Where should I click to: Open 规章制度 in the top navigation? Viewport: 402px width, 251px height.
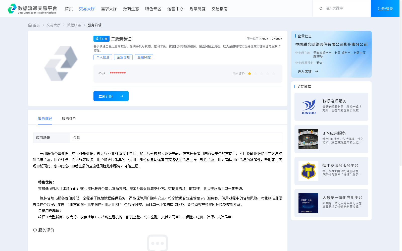[x=197, y=9]
